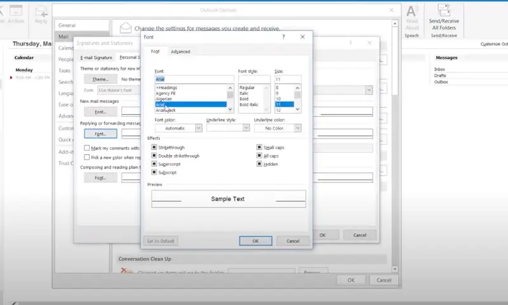Open dropdown arrow in Signatures dialog right side

click(x=369, y=90)
